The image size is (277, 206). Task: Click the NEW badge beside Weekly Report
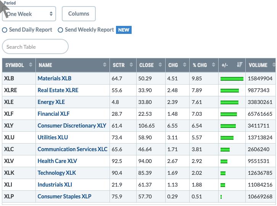124,30
